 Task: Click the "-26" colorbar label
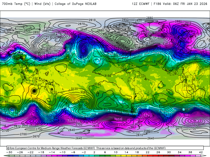tap(20, 152)
